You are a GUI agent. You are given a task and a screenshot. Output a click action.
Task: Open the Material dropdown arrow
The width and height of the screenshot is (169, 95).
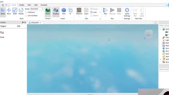(x=79, y=16)
